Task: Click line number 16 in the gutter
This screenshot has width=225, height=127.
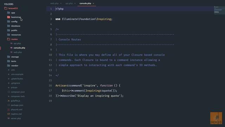Action: point(50,85)
